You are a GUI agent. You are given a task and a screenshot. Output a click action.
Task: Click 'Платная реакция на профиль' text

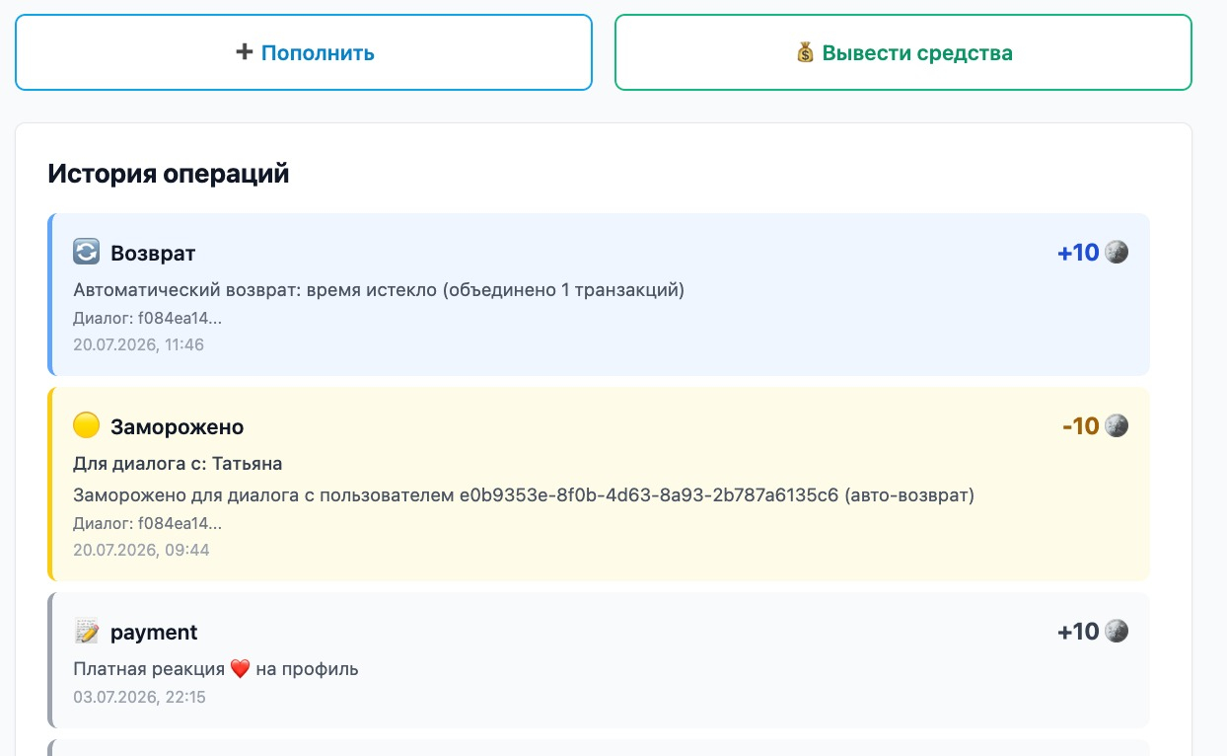pos(216,669)
